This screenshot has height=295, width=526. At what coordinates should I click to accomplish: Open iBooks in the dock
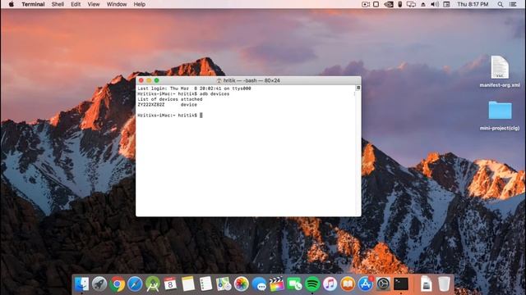point(348,284)
